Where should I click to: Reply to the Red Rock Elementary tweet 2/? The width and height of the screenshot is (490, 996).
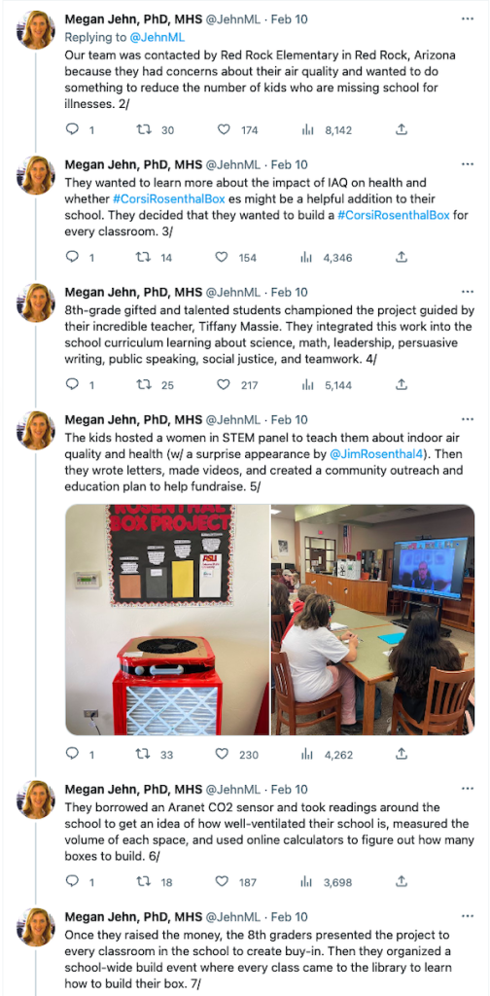(x=72, y=130)
